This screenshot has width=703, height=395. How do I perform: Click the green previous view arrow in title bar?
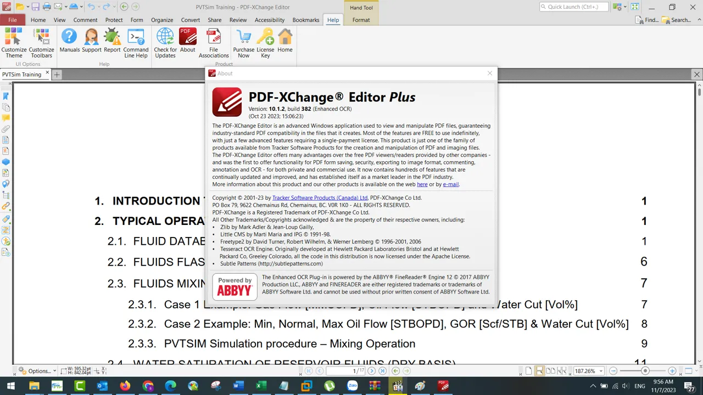click(124, 7)
